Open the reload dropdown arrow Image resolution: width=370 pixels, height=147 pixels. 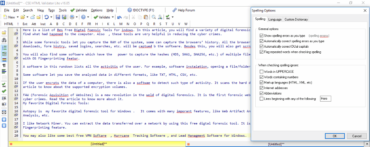click(x=51, y=17)
